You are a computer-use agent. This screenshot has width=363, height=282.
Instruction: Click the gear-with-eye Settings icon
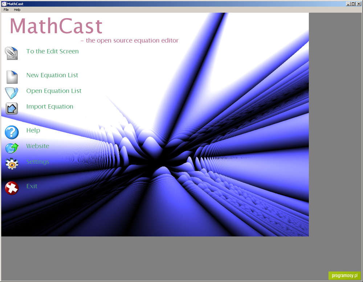tap(12, 164)
